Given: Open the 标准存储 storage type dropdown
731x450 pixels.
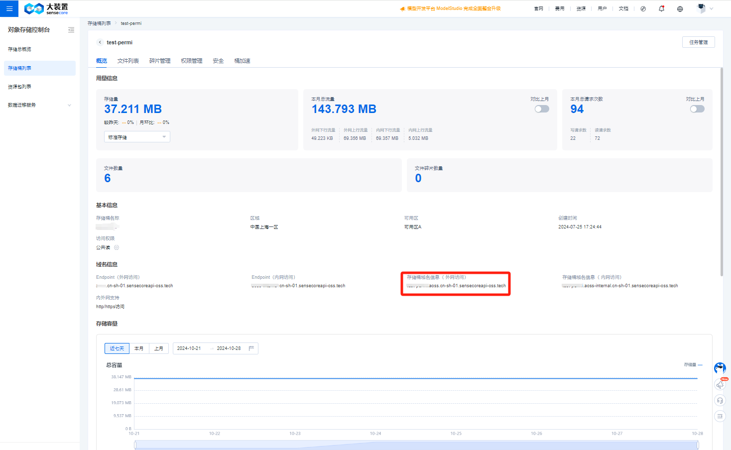Looking at the screenshot, I should point(137,137).
